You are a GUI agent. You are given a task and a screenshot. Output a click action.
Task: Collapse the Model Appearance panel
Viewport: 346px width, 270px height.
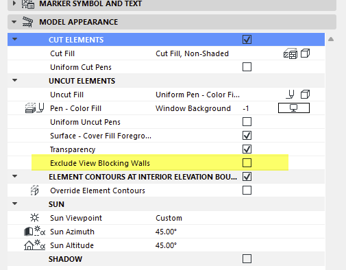14,22
